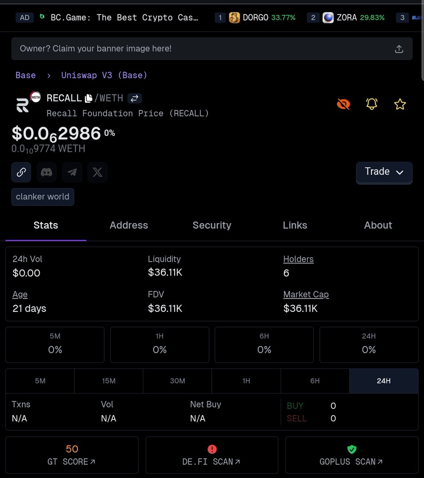Screen dimensions: 424x478
Task: Switch to the About tab
Action: (x=378, y=225)
